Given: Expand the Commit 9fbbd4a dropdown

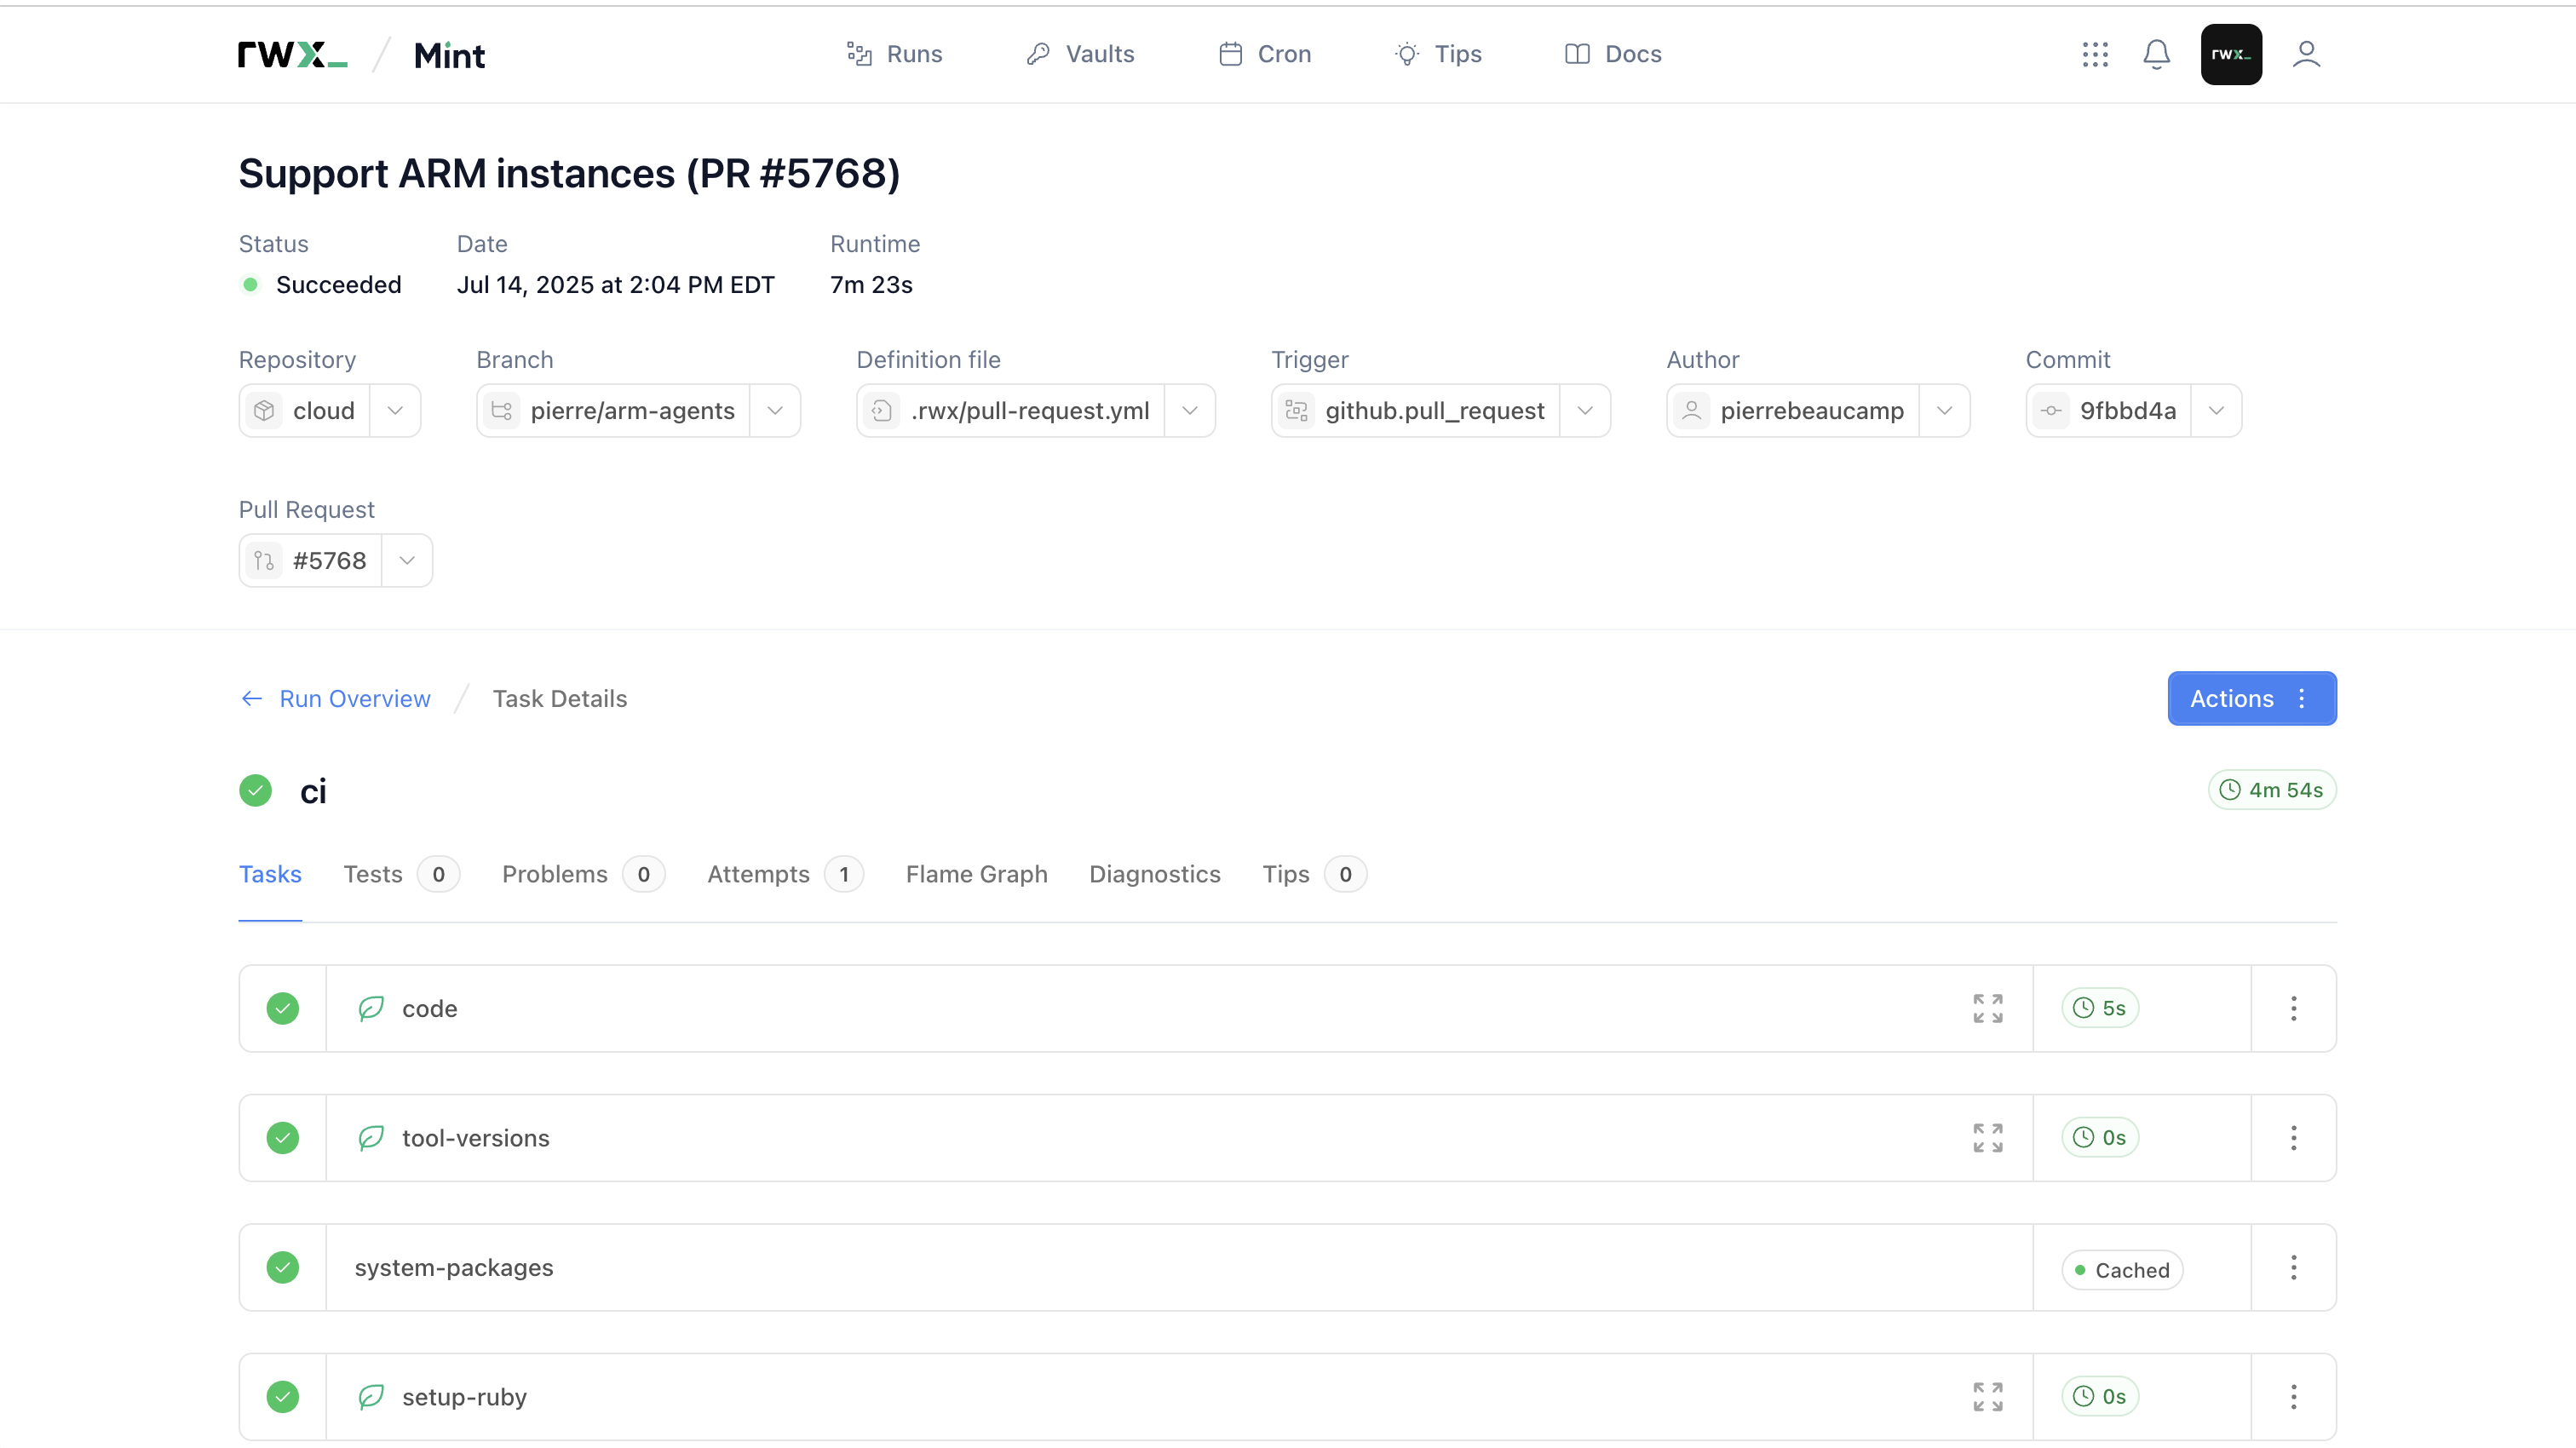Looking at the screenshot, I should 2216,411.
